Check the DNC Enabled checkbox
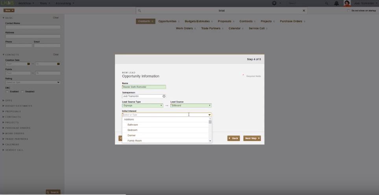The height and width of the screenshot is (195, 379). pos(7,91)
